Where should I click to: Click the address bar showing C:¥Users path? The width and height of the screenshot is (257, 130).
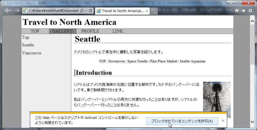[x=54, y=11]
